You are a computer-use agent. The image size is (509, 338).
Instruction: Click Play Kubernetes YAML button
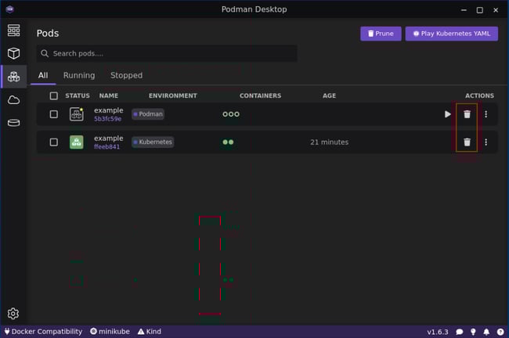(x=452, y=34)
